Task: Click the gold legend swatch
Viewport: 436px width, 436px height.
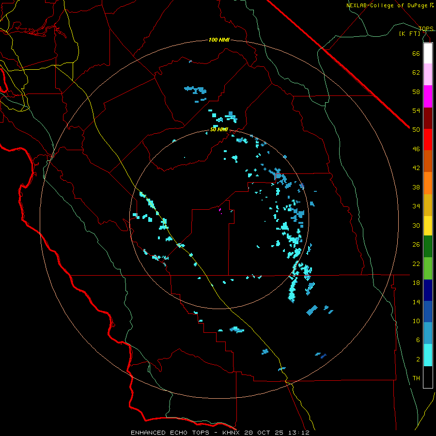Action: [428, 205]
